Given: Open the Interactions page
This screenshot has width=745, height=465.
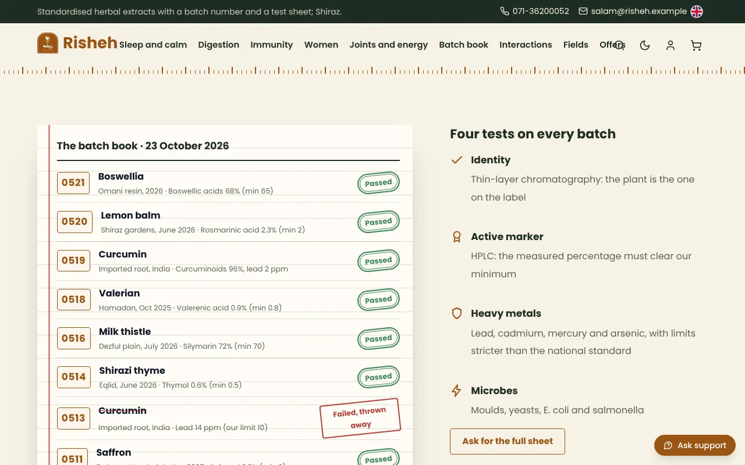Looking at the screenshot, I should (526, 45).
